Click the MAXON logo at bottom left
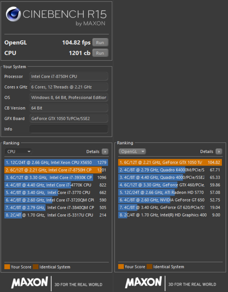The image size is (228, 292). point(29,283)
